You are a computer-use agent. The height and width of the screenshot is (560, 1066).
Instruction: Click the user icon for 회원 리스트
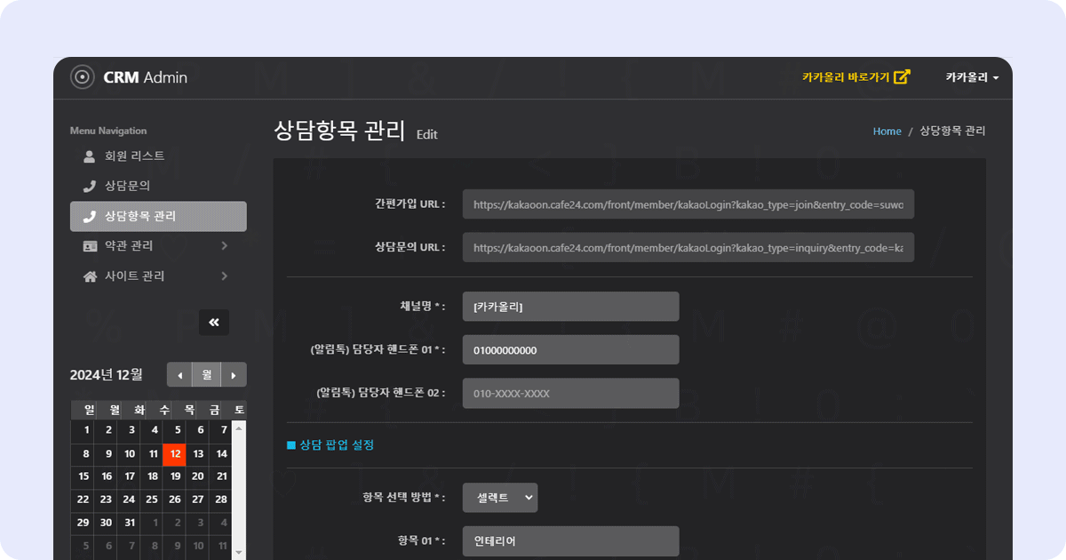[x=89, y=156]
